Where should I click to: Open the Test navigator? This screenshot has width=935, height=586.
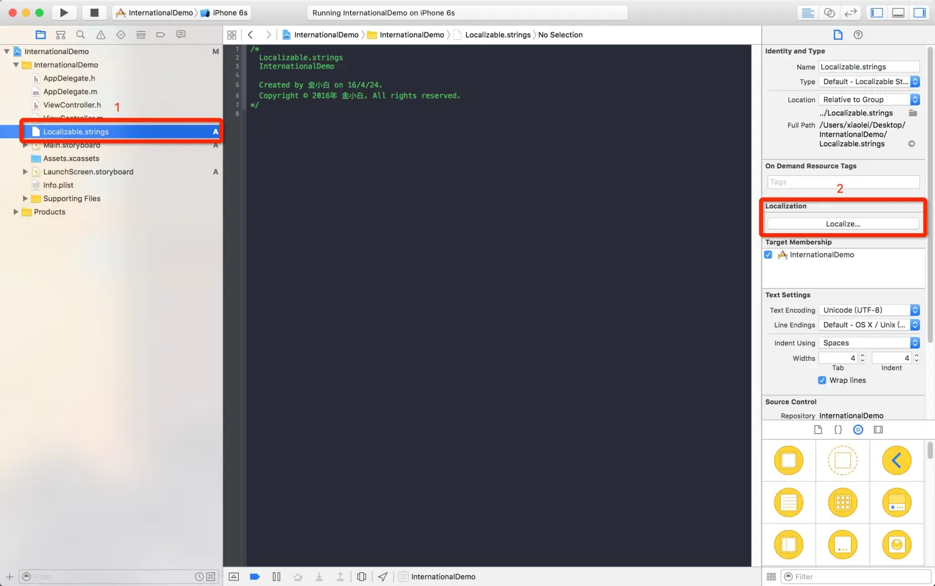coord(121,35)
